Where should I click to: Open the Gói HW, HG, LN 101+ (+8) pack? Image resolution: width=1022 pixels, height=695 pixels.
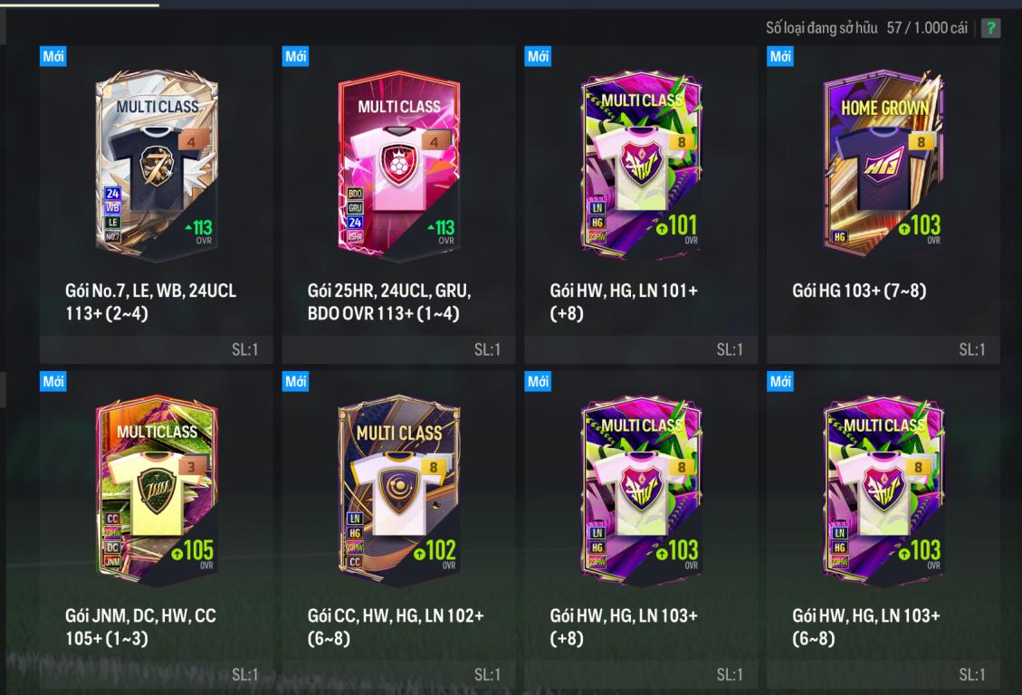pyautogui.click(x=641, y=205)
